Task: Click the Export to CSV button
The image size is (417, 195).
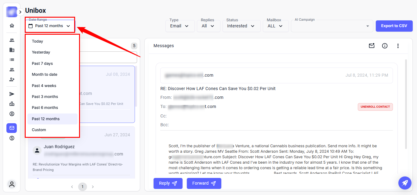Action: (394, 26)
